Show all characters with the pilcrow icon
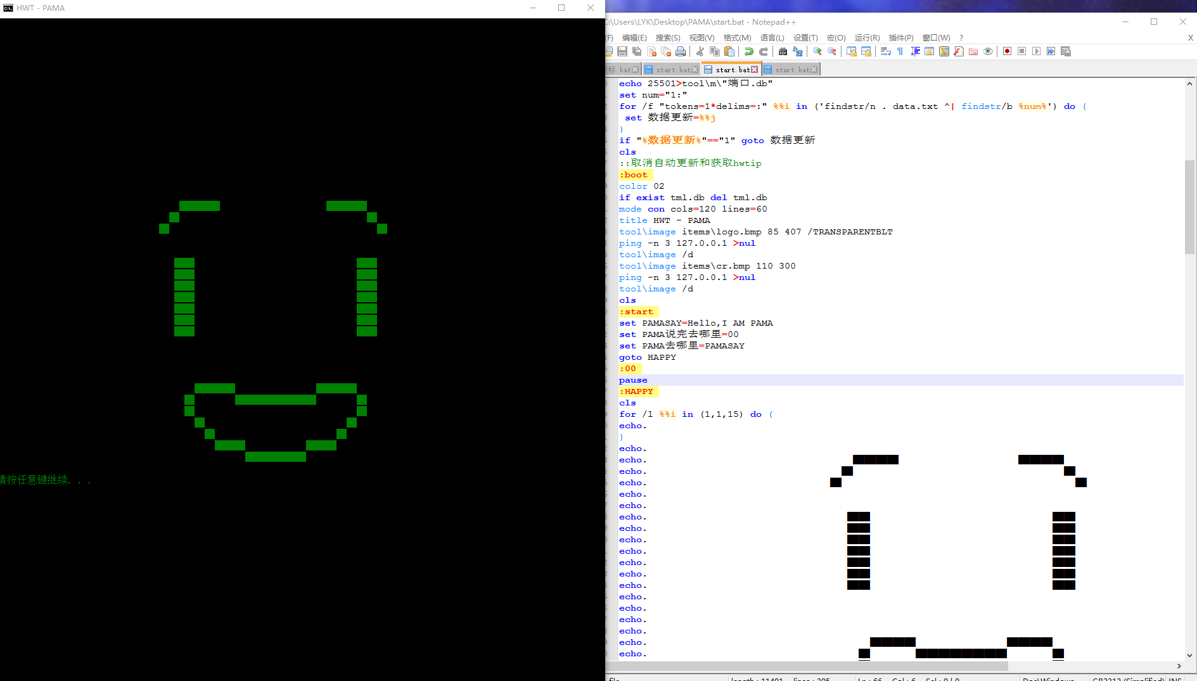Image resolution: width=1197 pixels, height=681 pixels. click(900, 51)
